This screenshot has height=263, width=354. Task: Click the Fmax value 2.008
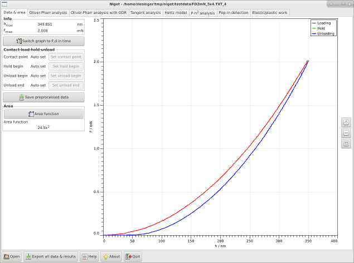coord(42,31)
